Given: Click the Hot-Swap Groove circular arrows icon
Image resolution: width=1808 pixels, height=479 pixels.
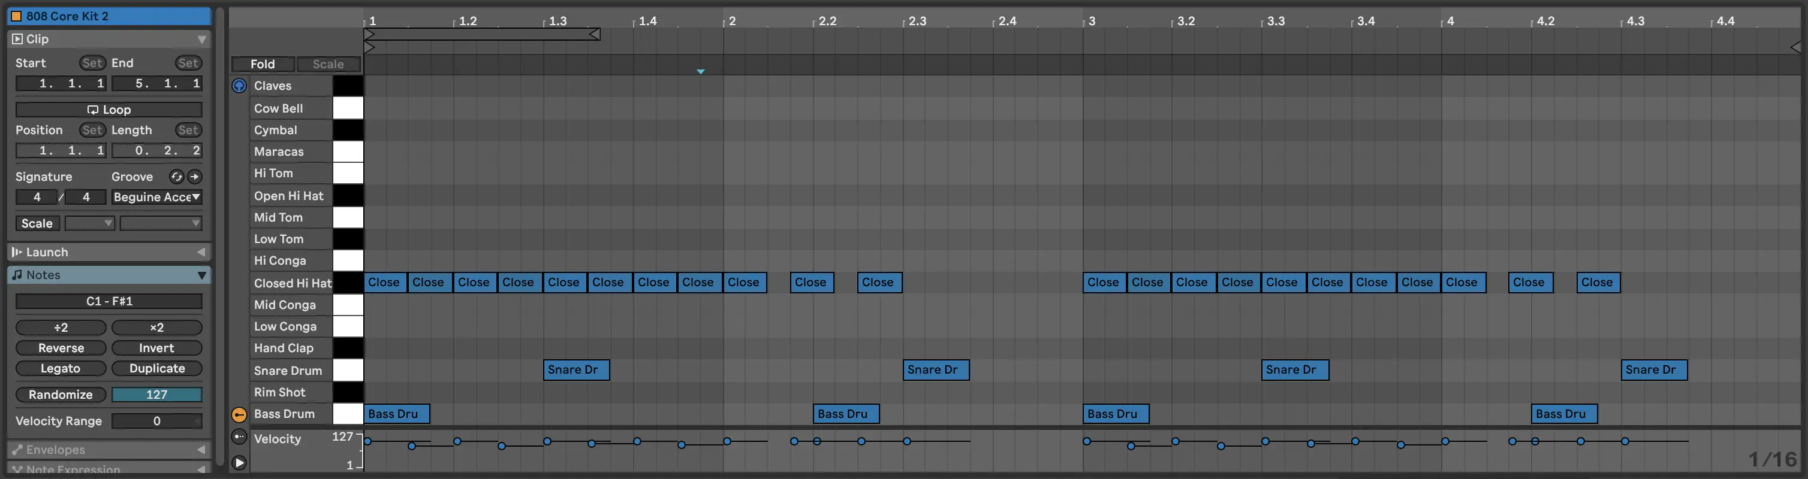Looking at the screenshot, I should 177,177.
